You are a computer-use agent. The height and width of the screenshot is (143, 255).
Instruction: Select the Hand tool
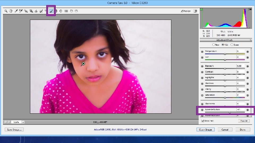tap(11, 11)
